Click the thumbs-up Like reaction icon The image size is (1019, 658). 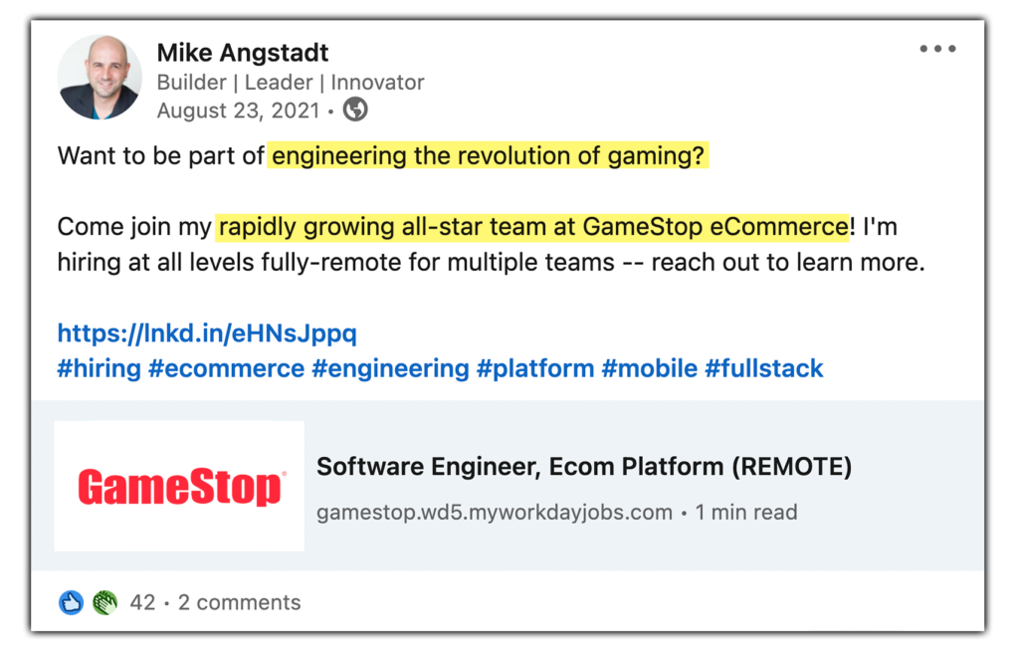pos(70,602)
